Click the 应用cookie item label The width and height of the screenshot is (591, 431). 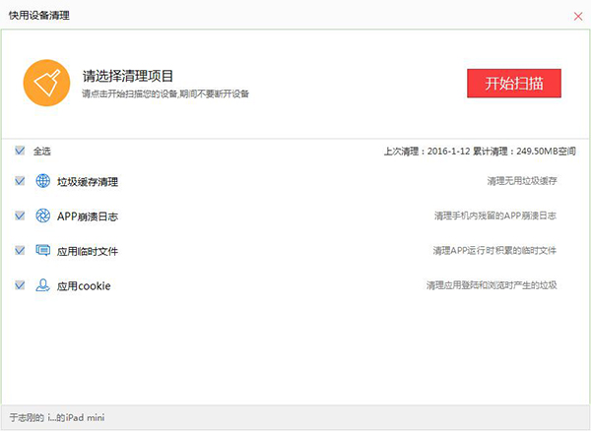(x=84, y=286)
